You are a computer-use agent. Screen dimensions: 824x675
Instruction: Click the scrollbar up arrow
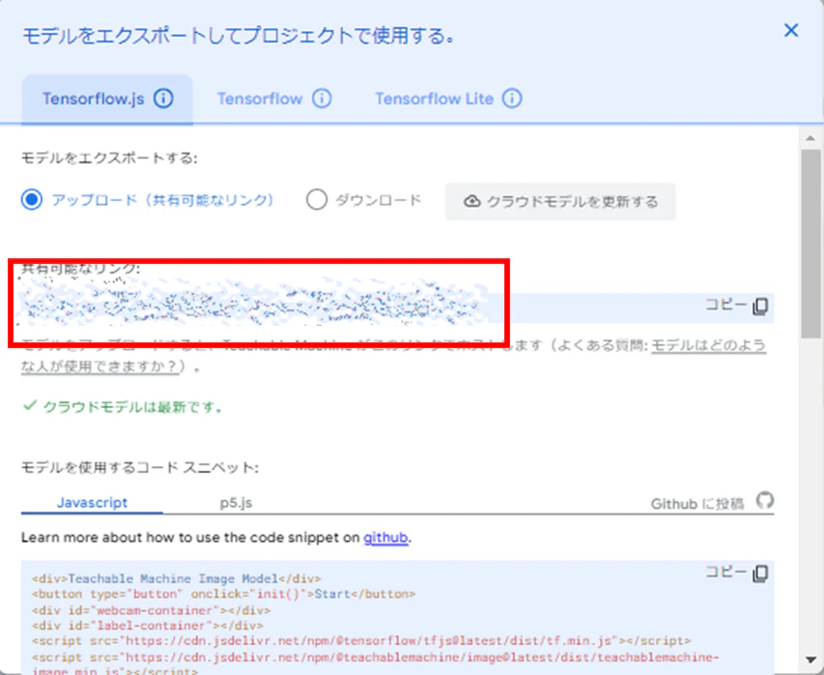810,138
